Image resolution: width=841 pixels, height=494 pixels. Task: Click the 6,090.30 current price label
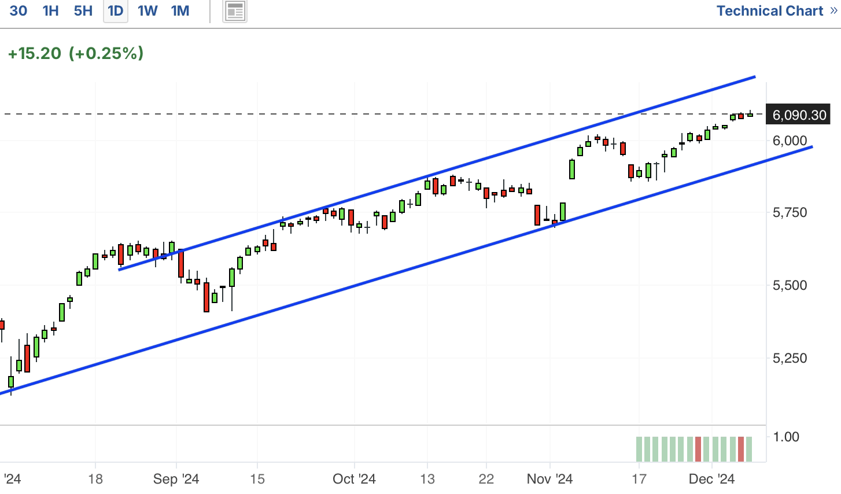coord(799,115)
